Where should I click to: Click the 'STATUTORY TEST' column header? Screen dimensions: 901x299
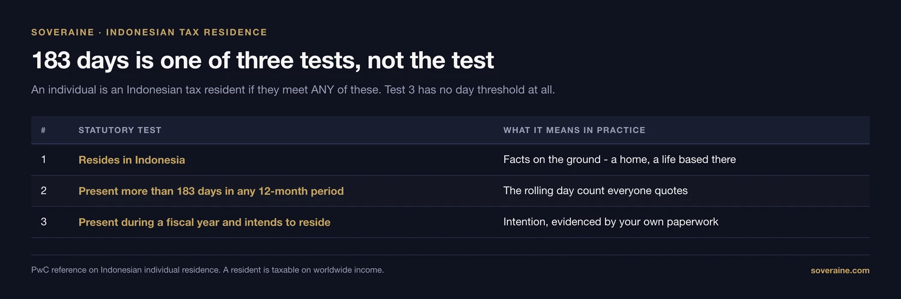coord(120,130)
